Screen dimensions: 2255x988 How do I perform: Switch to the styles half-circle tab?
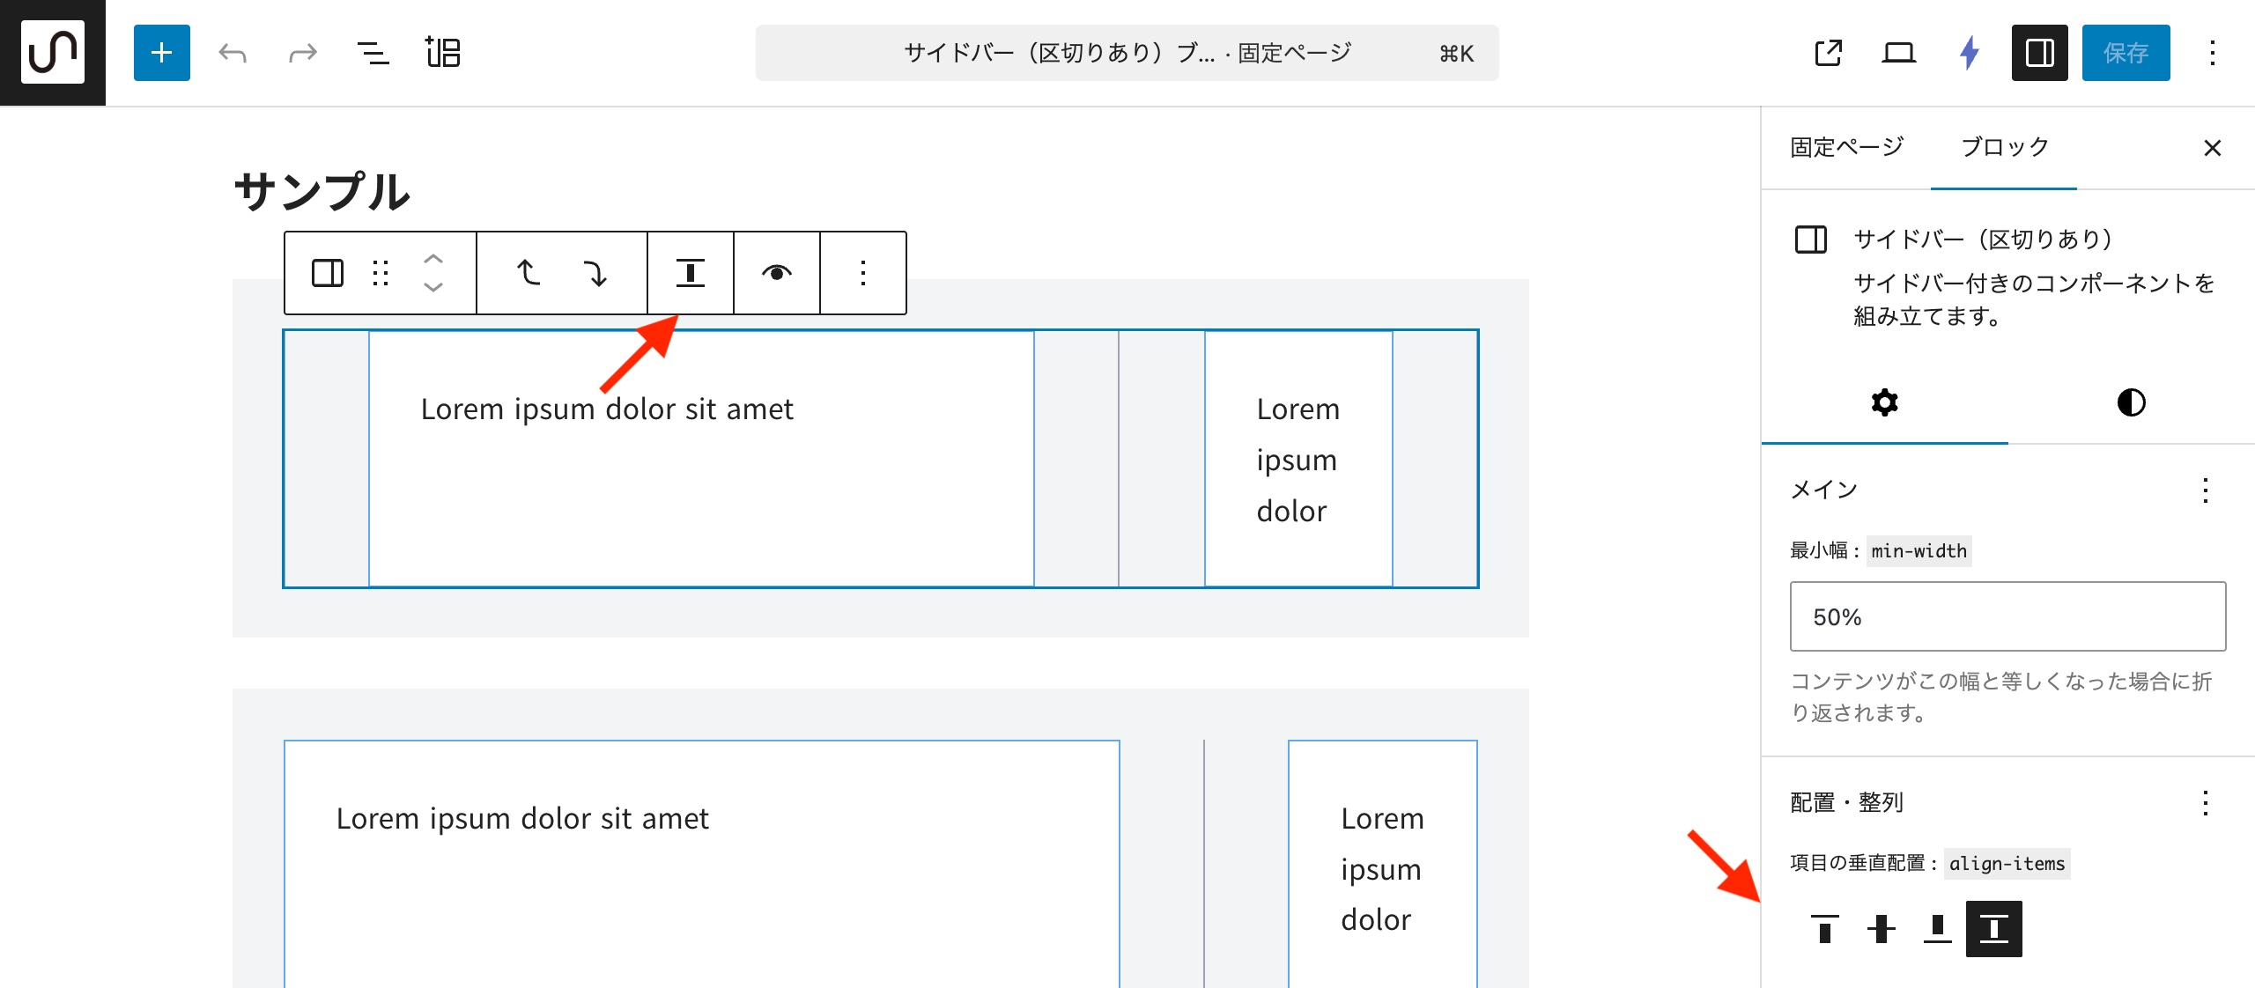(x=2131, y=402)
